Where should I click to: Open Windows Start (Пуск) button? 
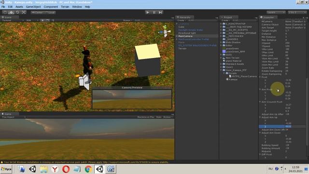pyautogui.click(x=6, y=169)
